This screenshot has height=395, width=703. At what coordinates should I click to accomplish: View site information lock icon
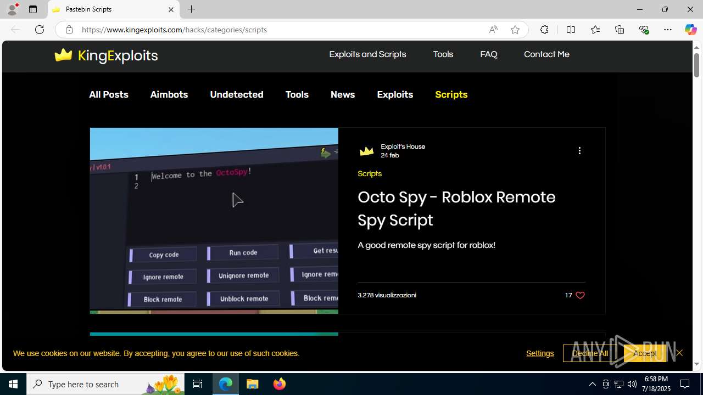coord(69,30)
